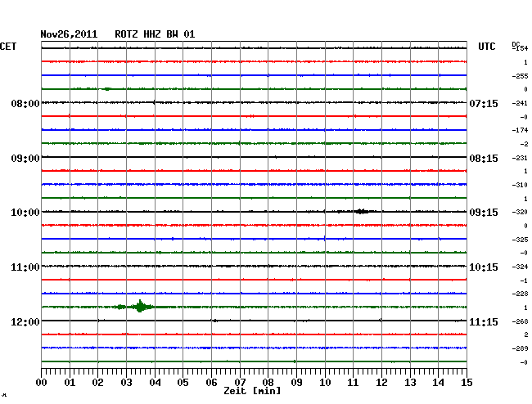Click the 08:15 UTC time label

click(x=484, y=159)
